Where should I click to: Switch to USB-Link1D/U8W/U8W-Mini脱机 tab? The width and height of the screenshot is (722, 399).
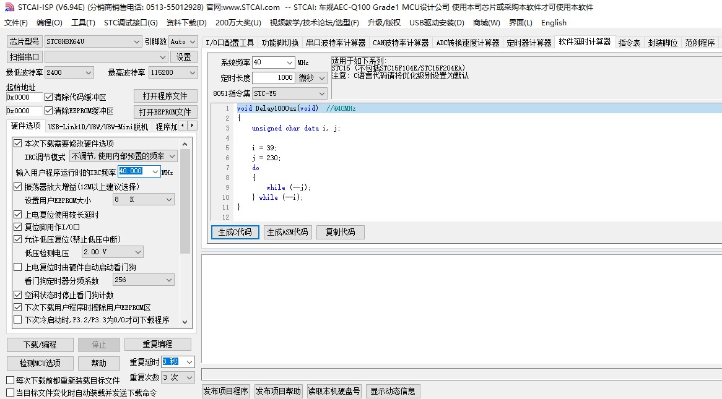tap(98, 127)
